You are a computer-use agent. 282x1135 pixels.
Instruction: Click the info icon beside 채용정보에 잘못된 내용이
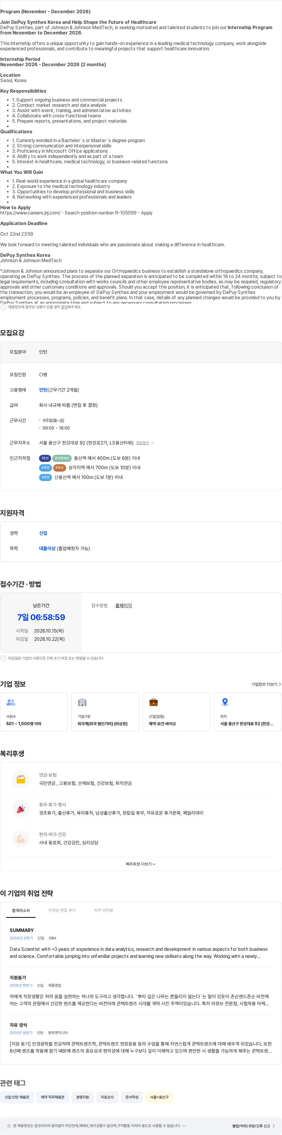pyautogui.click(x=4, y=307)
